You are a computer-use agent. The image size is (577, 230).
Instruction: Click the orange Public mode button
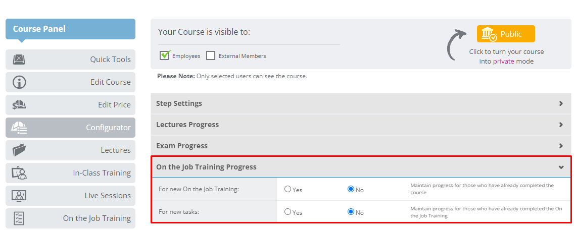pyautogui.click(x=506, y=34)
